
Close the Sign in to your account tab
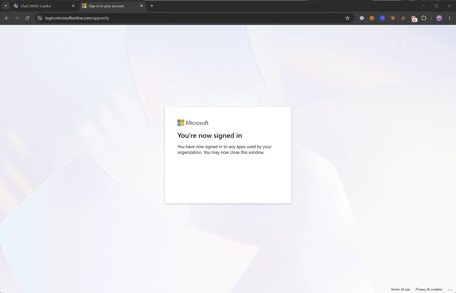click(141, 6)
